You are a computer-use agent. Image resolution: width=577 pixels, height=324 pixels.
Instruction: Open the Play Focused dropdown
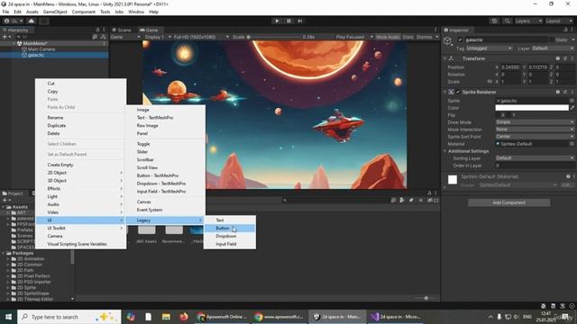354,37
